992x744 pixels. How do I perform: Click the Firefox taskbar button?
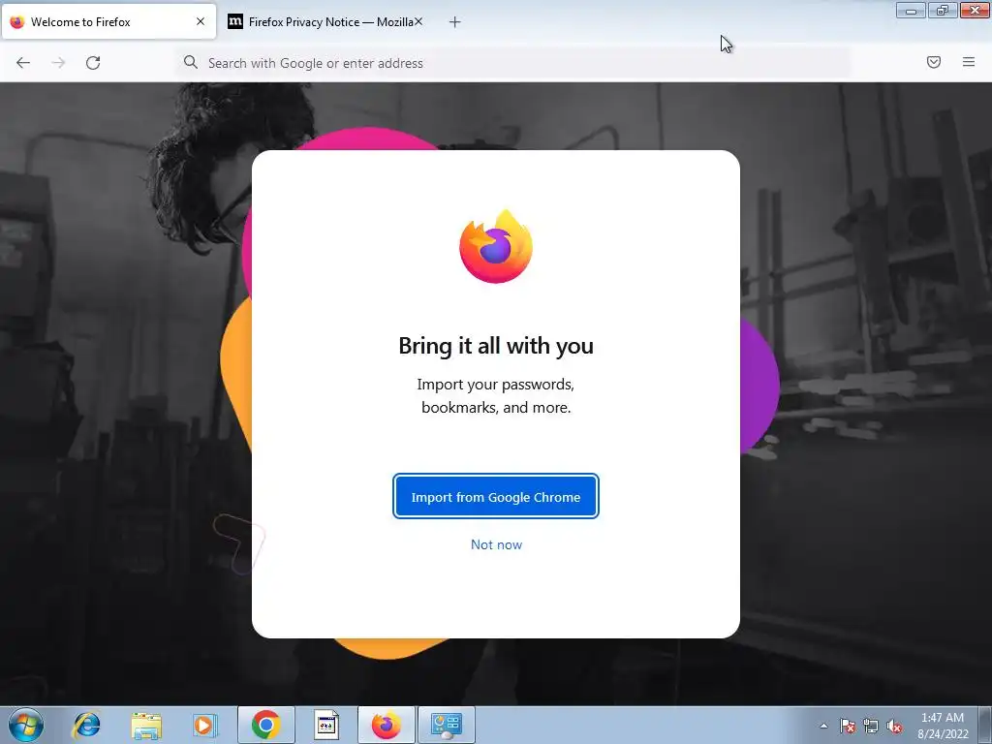pos(386,725)
